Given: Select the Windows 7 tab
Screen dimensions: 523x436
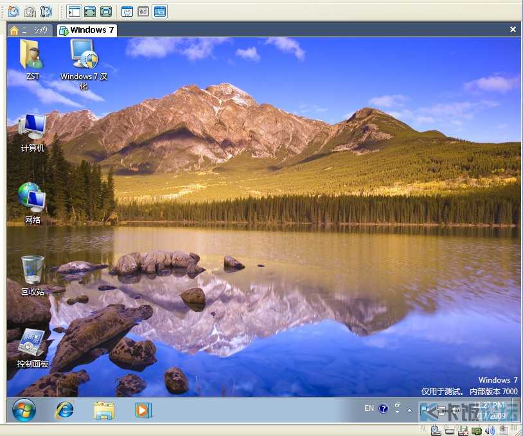Looking at the screenshot, I should click(x=87, y=30).
